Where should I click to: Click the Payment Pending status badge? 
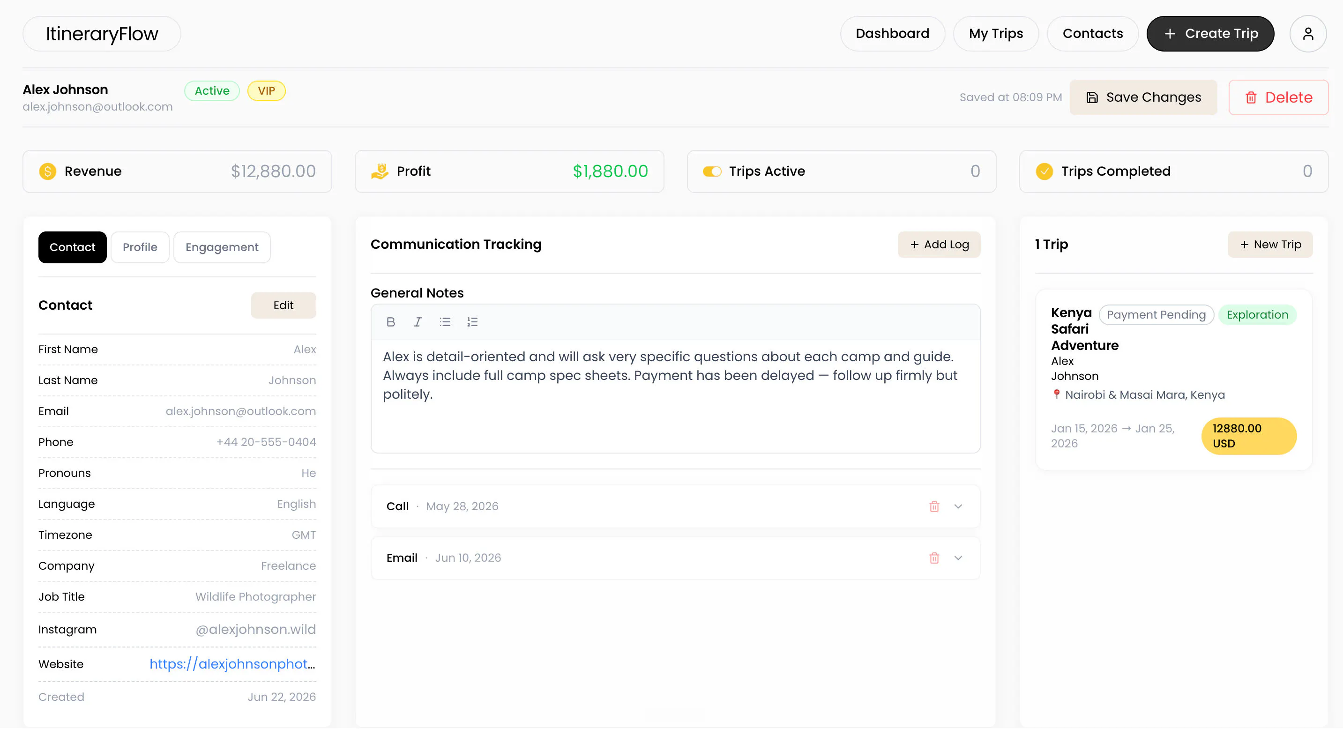(1156, 315)
